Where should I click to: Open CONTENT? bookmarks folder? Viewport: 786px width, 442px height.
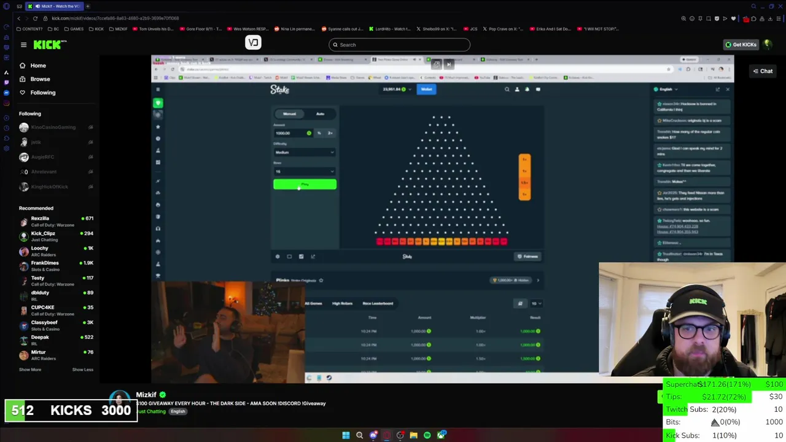[30, 29]
